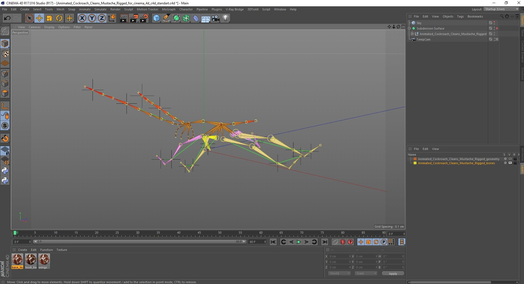Screen dimensions: 524x284
Task: Click the upper Python script icon
Action: coord(5,171)
